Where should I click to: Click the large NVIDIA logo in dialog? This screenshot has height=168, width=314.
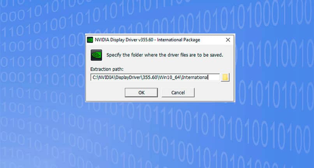tap(96, 55)
